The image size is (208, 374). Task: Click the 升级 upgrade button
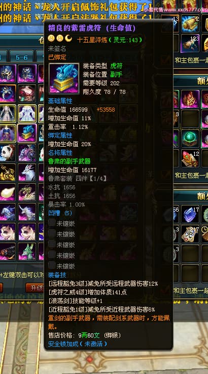point(35,288)
